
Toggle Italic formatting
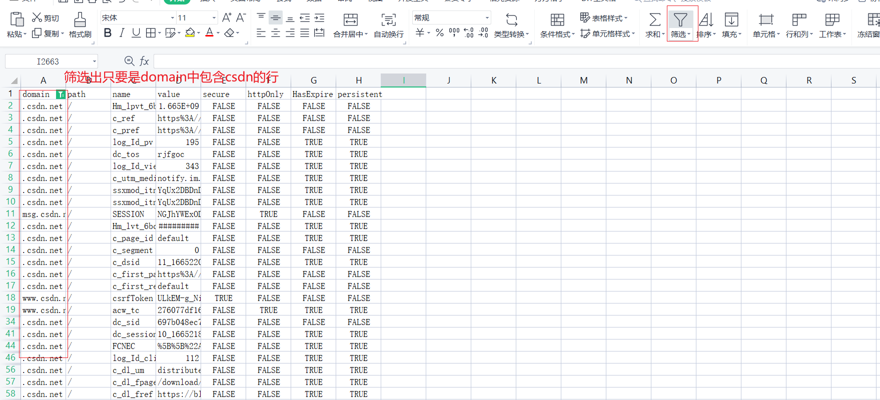[x=122, y=33]
